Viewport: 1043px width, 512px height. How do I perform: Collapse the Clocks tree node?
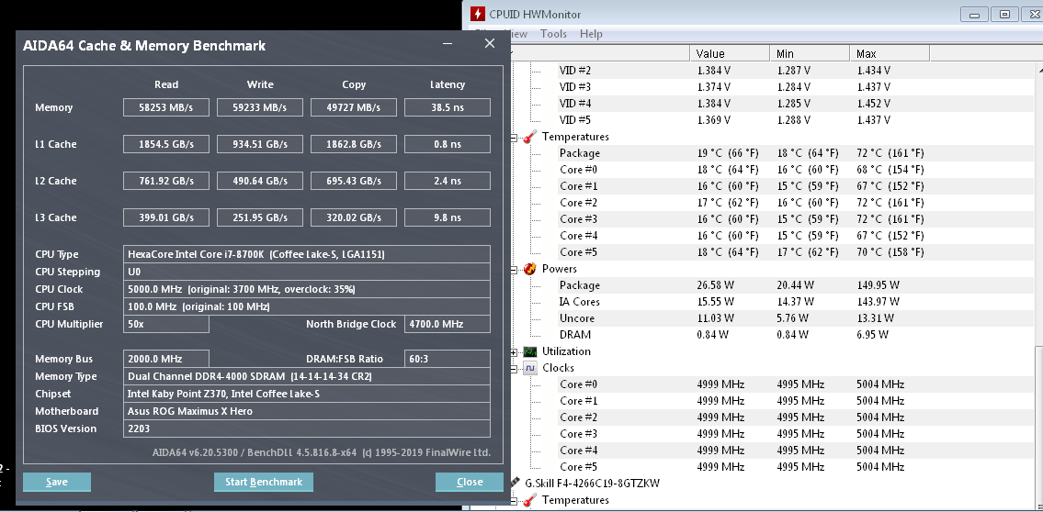click(514, 368)
